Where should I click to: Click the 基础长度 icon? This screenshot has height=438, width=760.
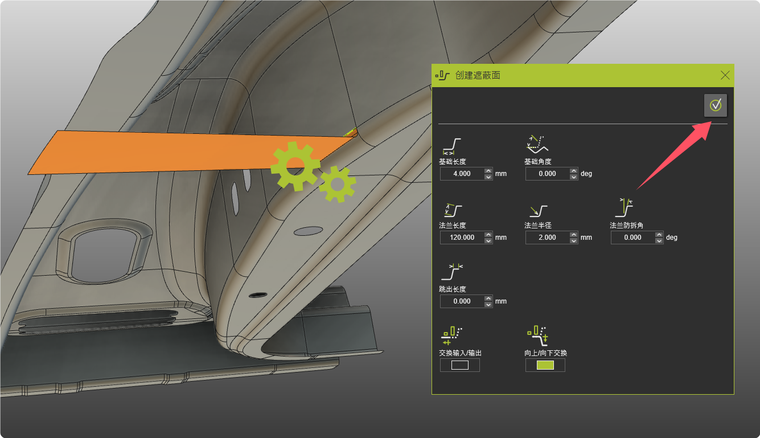click(x=451, y=146)
